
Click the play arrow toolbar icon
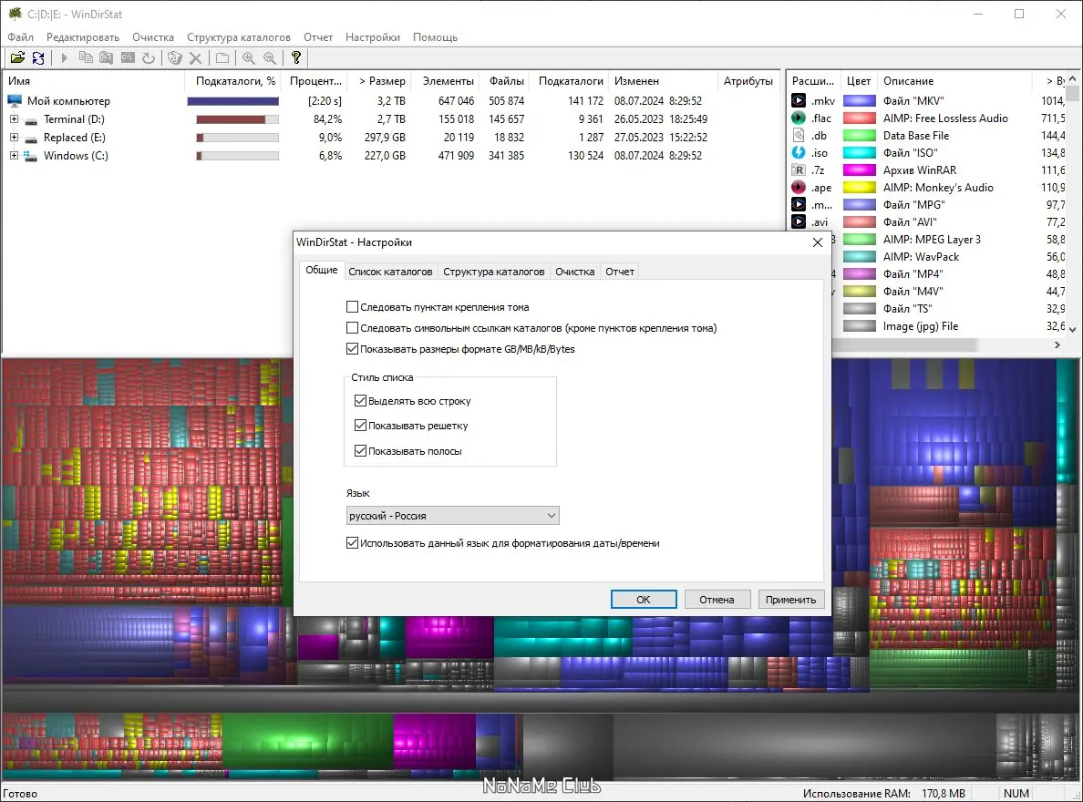[x=64, y=58]
